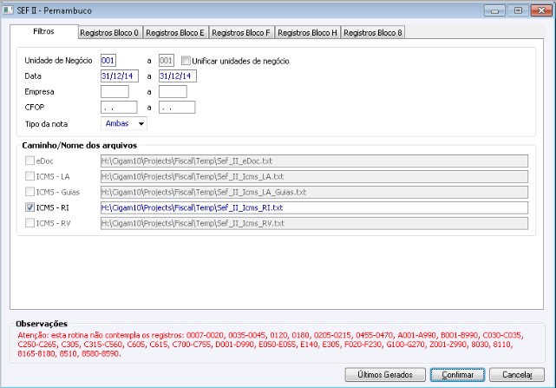Click the first Unidade de Negócio field
This screenshot has height=388, width=556.
point(108,61)
